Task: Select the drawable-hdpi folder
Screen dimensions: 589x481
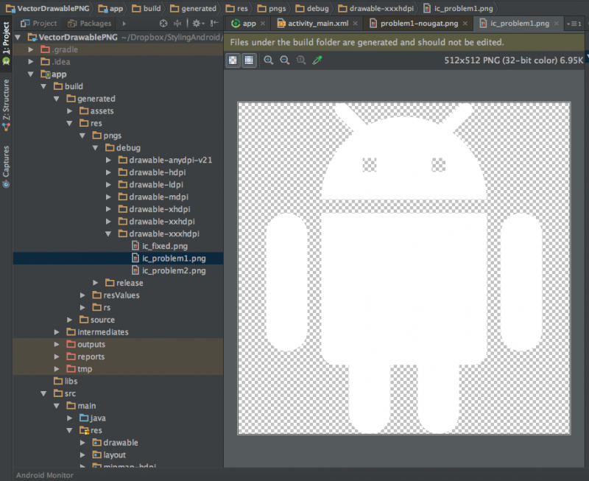Action: [152, 172]
